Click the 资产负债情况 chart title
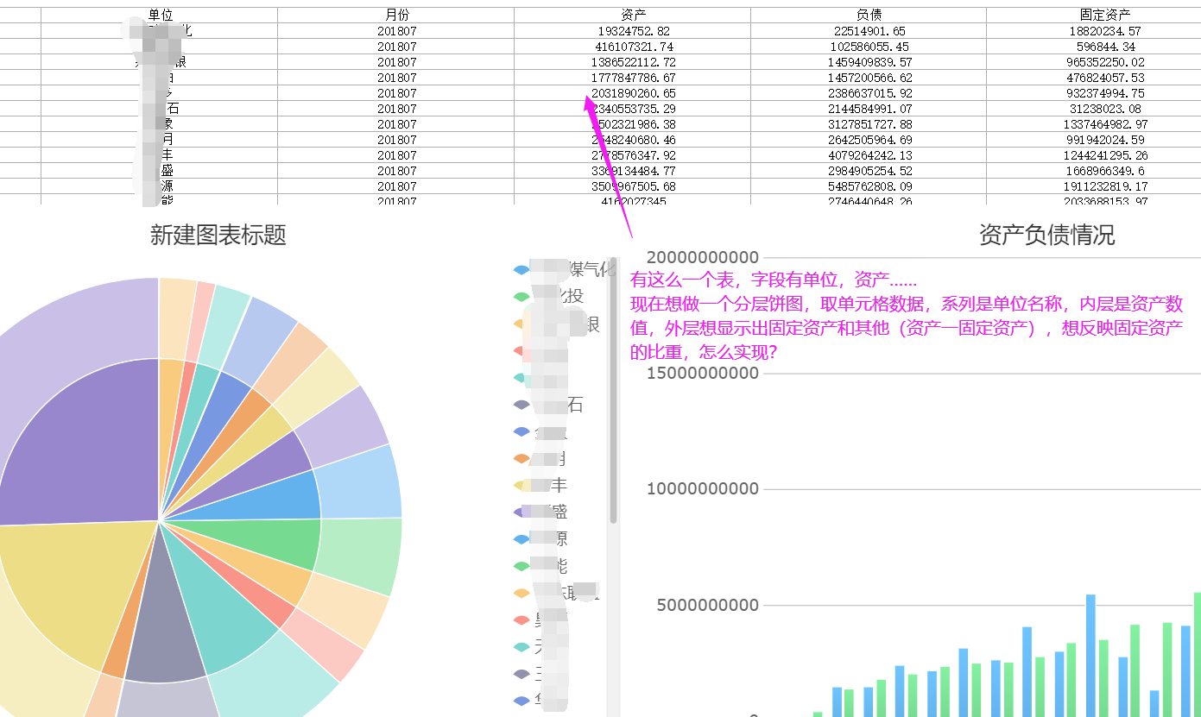The height and width of the screenshot is (717, 1201). click(x=1046, y=235)
